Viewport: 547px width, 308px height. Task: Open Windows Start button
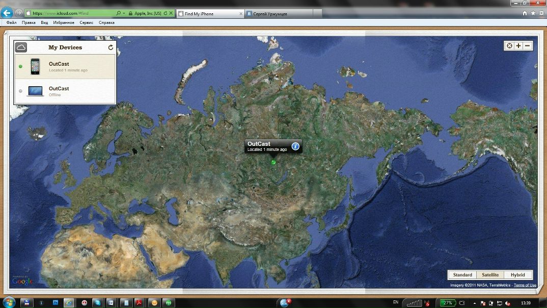(x=8, y=302)
